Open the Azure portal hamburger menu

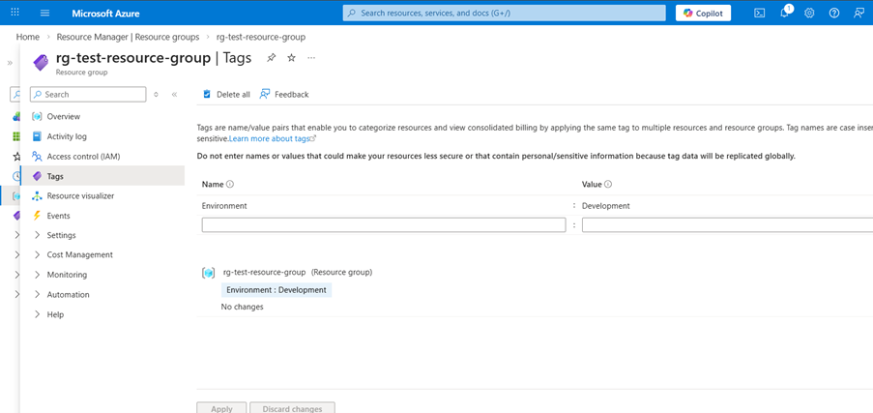coord(45,13)
